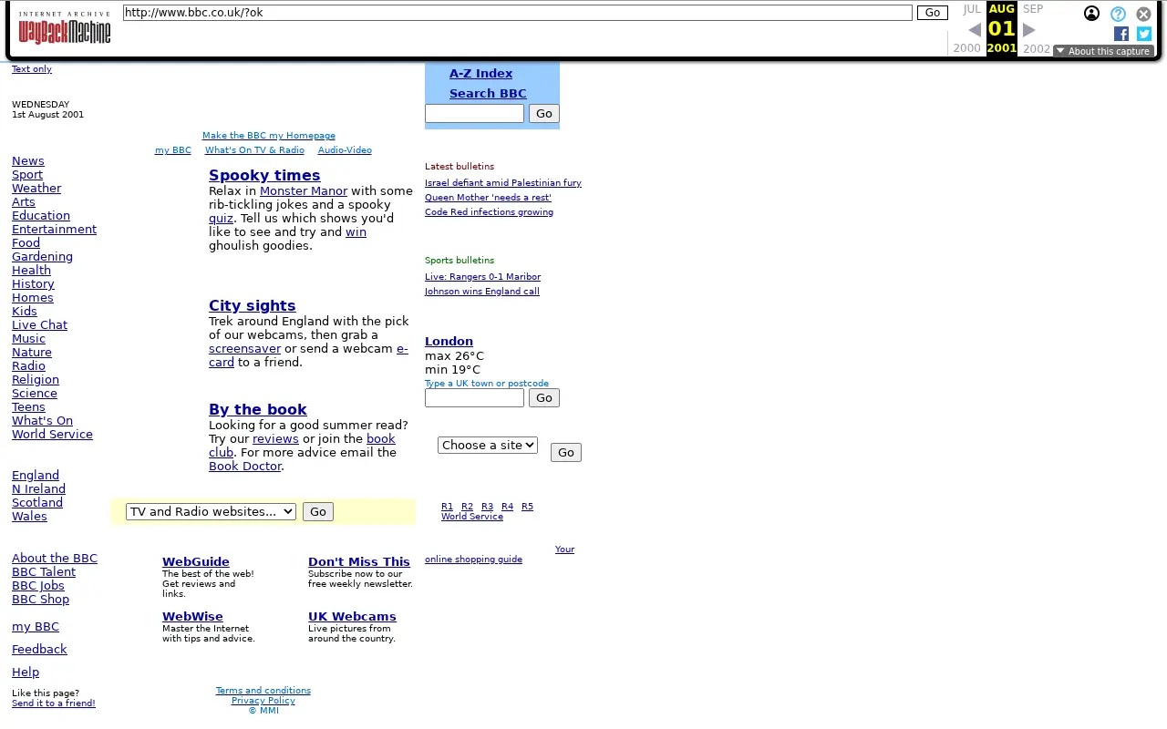Image resolution: width=1167 pixels, height=729 pixels.
Task: Click Go beside the postcode field
Action: (544, 397)
